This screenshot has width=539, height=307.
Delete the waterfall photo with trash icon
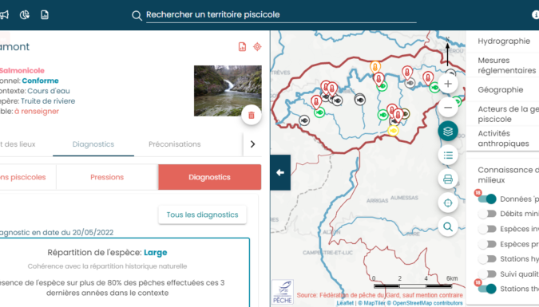pyautogui.click(x=252, y=115)
